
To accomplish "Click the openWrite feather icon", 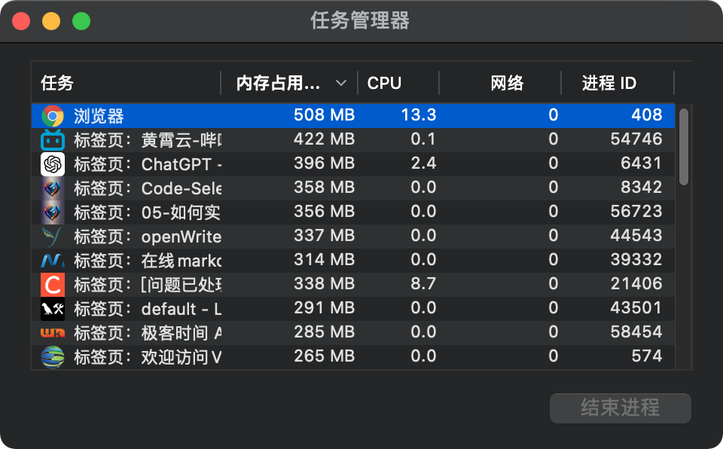I will click(53, 236).
